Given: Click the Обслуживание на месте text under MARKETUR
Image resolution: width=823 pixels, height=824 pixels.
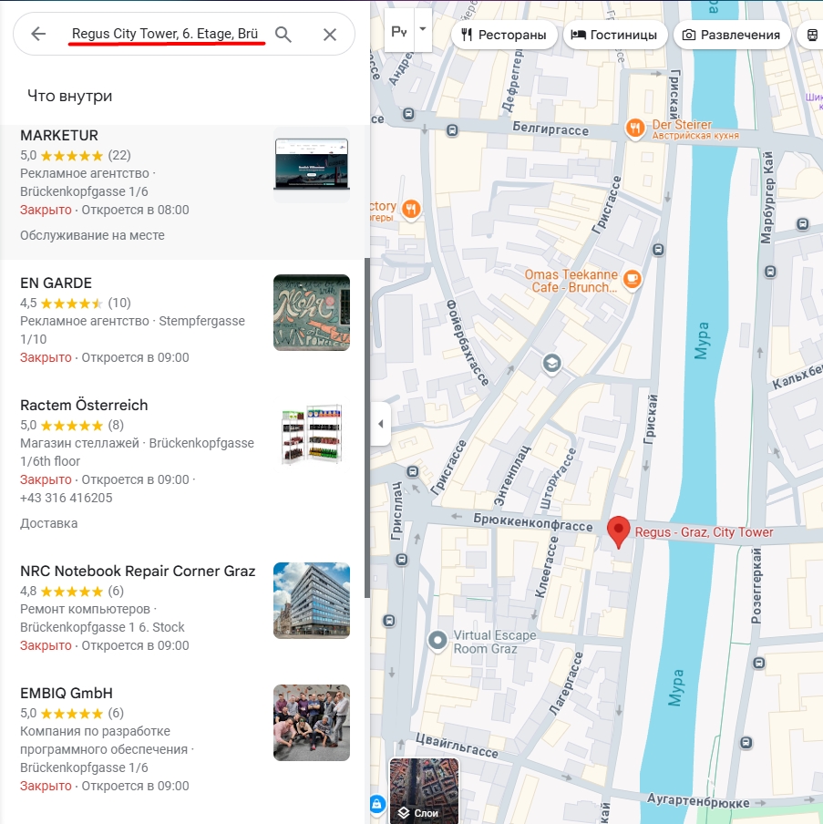Looking at the screenshot, I should [92, 235].
